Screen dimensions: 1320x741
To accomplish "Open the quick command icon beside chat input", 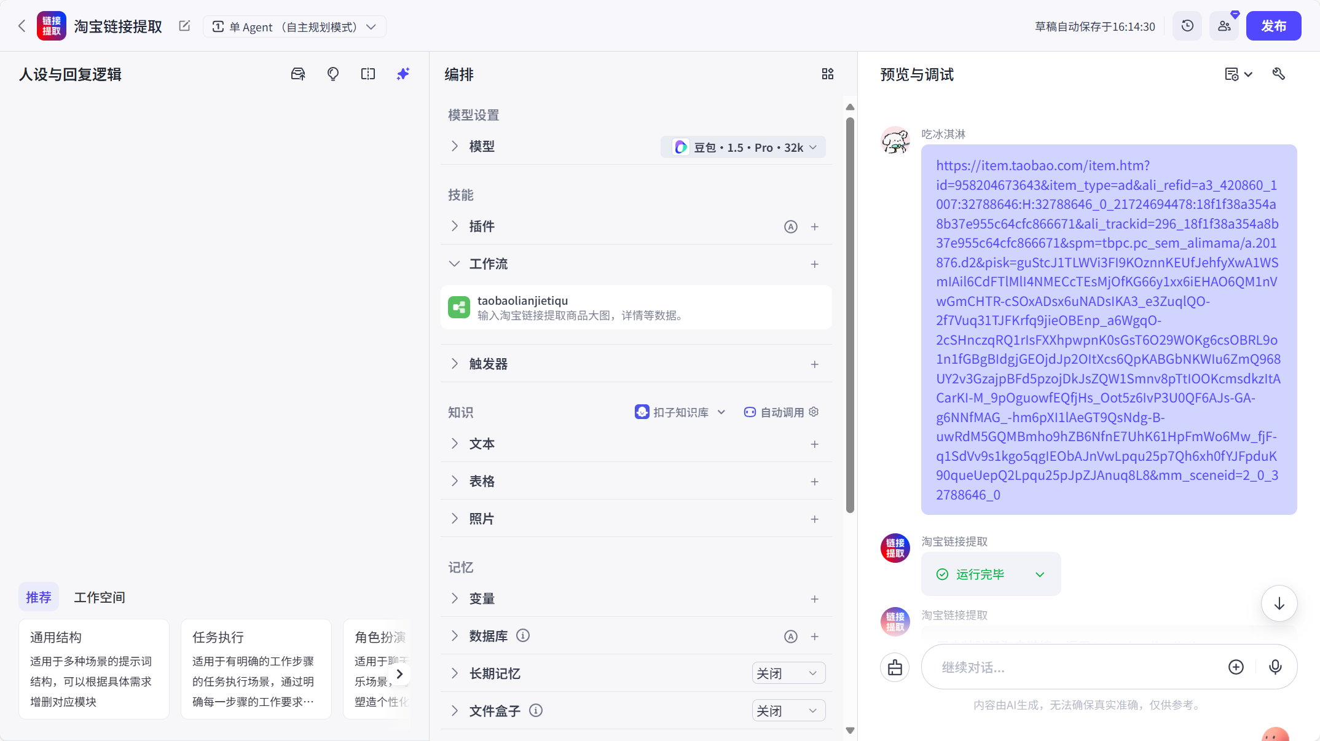I will click(894, 667).
